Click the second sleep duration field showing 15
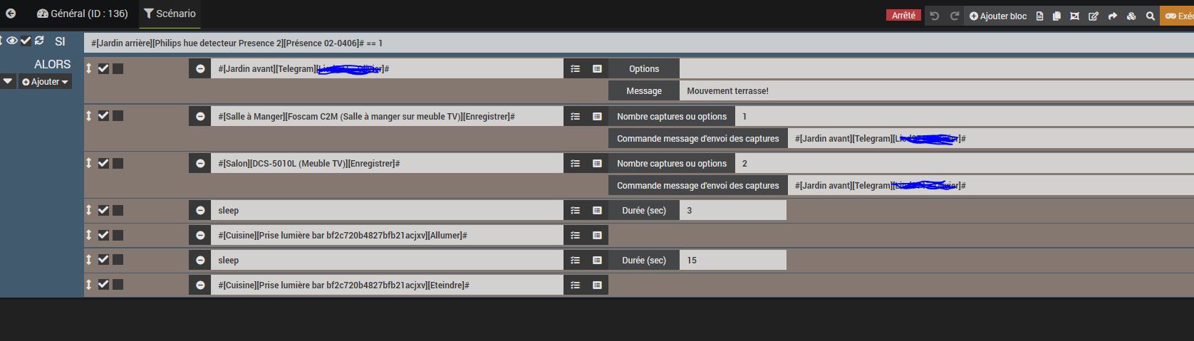The height and width of the screenshot is (341, 1194). 732,261
